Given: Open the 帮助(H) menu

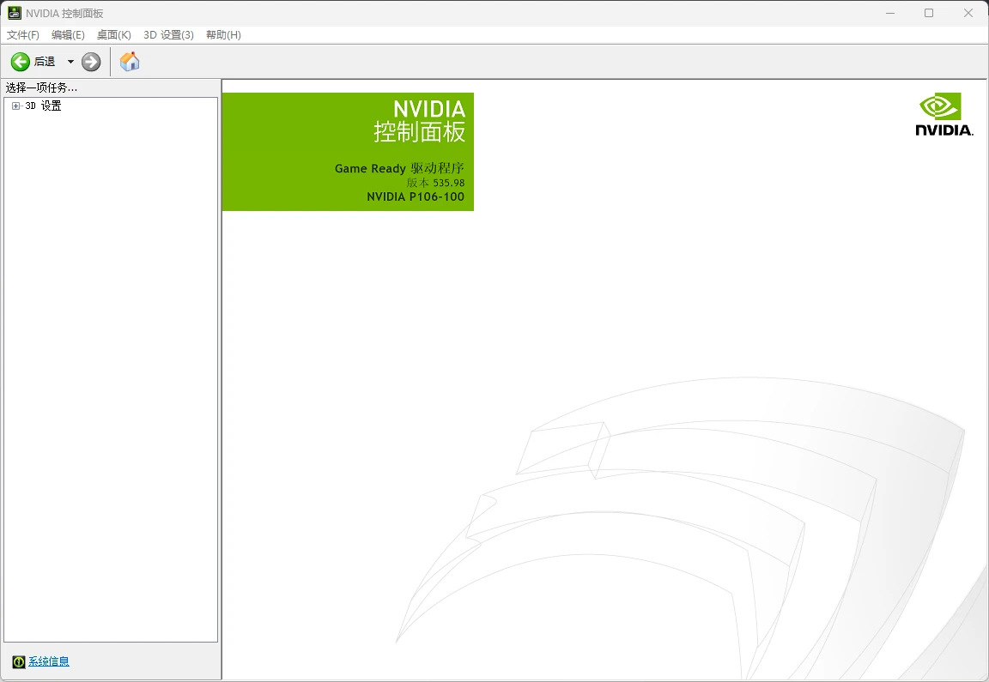Looking at the screenshot, I should click(223, 34).
